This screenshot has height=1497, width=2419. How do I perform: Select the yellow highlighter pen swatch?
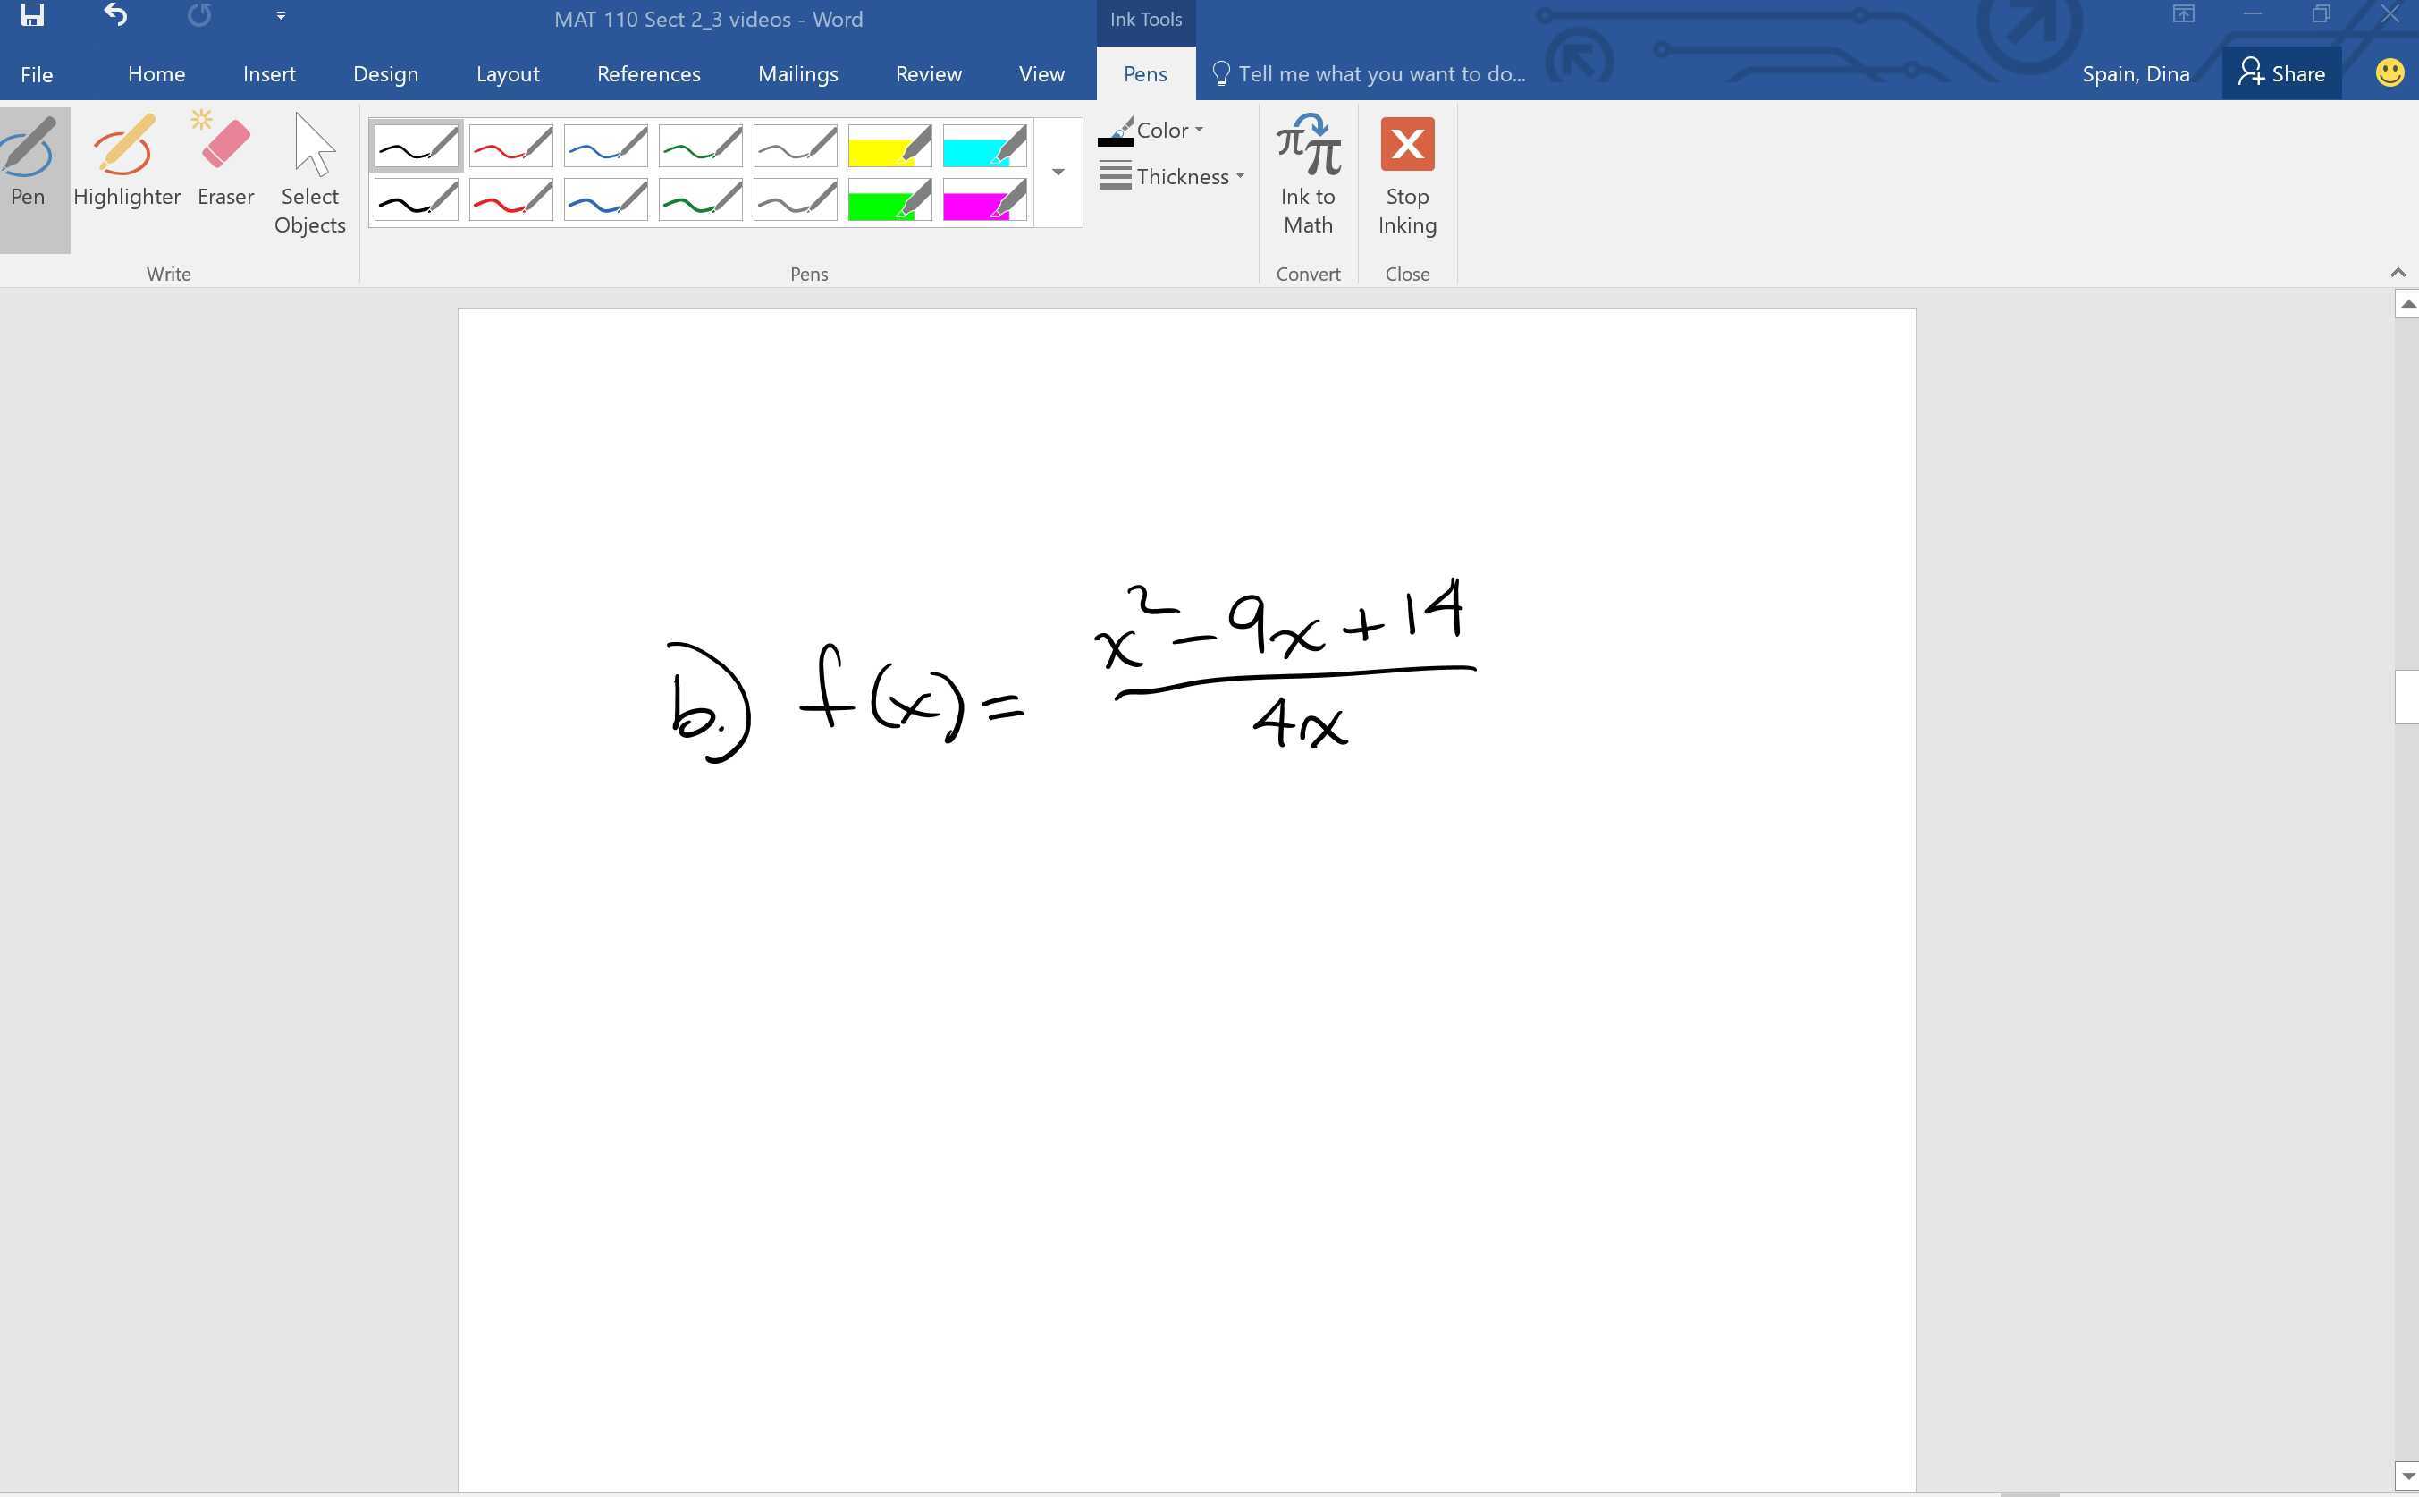tap(888, 145)
